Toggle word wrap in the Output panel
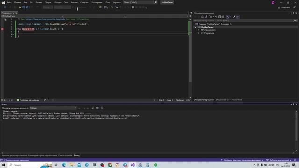This screenshot has height=168, width=299. 97,108
